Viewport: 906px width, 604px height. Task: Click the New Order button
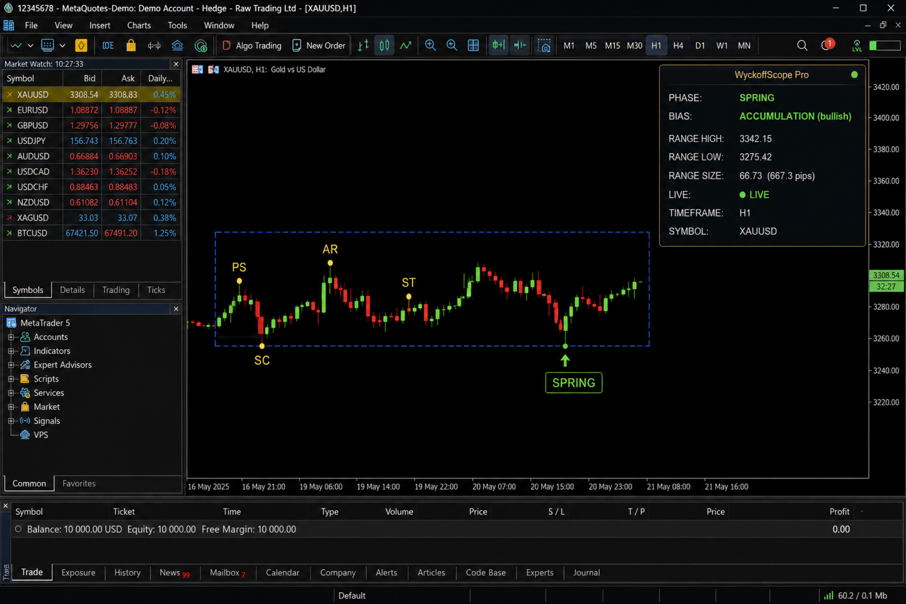pos(319,45)
